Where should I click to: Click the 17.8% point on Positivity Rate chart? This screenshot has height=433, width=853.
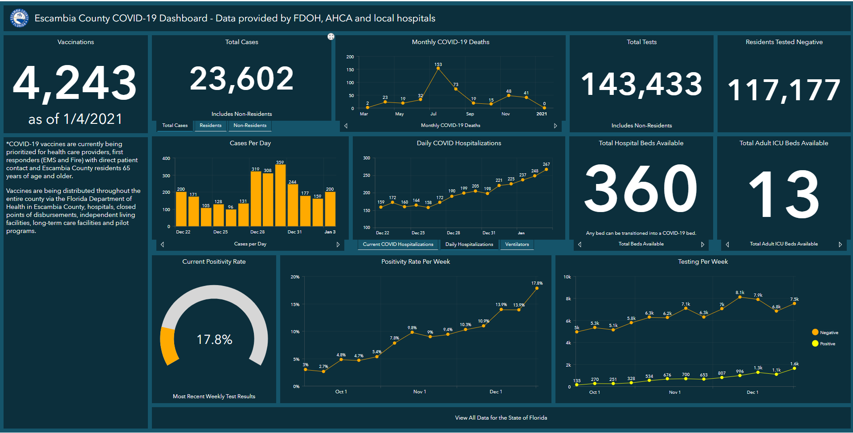tap(537, 288)
